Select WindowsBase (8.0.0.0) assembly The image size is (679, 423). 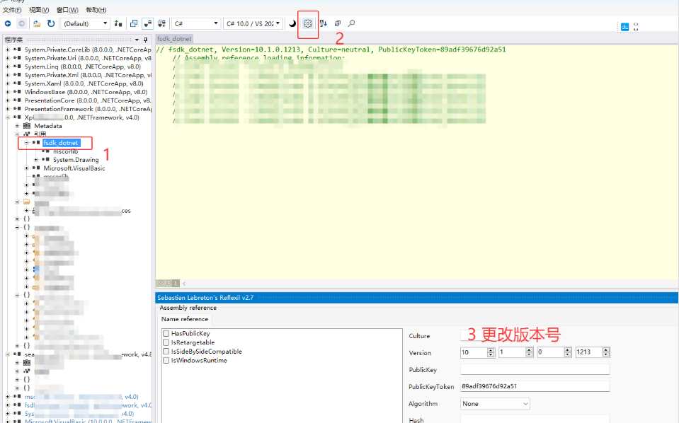click(86, 92)
